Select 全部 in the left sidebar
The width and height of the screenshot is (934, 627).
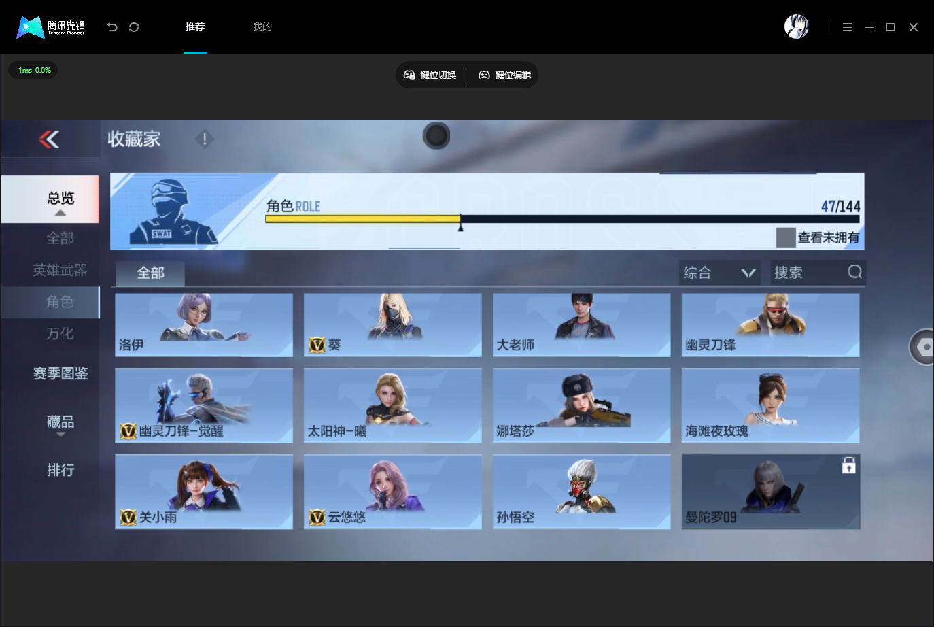coord(60,238)
